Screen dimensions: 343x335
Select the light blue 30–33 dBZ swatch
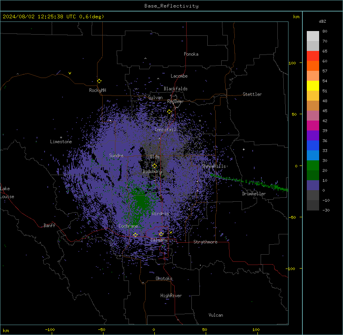[313, 156]
